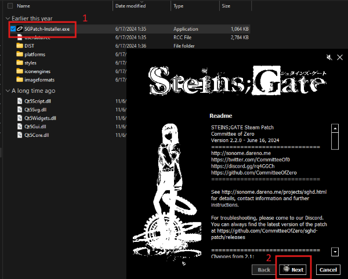The width and height of the screenshot is (348, 279).
Task: Toggle the select-all checkbox in header
Action: pyautogui.click(x=10, y=6)
